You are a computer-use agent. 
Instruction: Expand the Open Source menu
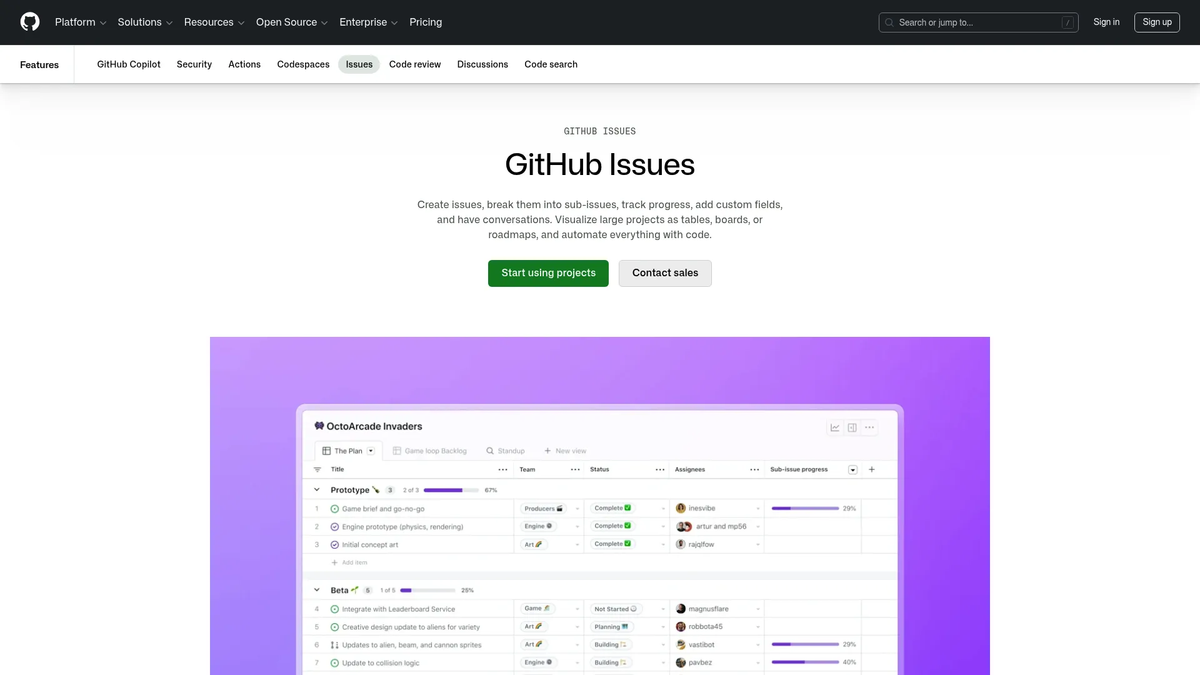(x=292, y=22)
